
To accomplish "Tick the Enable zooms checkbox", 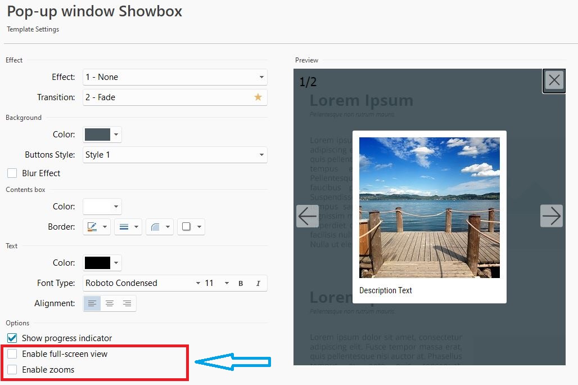I will tap(12, 370).
